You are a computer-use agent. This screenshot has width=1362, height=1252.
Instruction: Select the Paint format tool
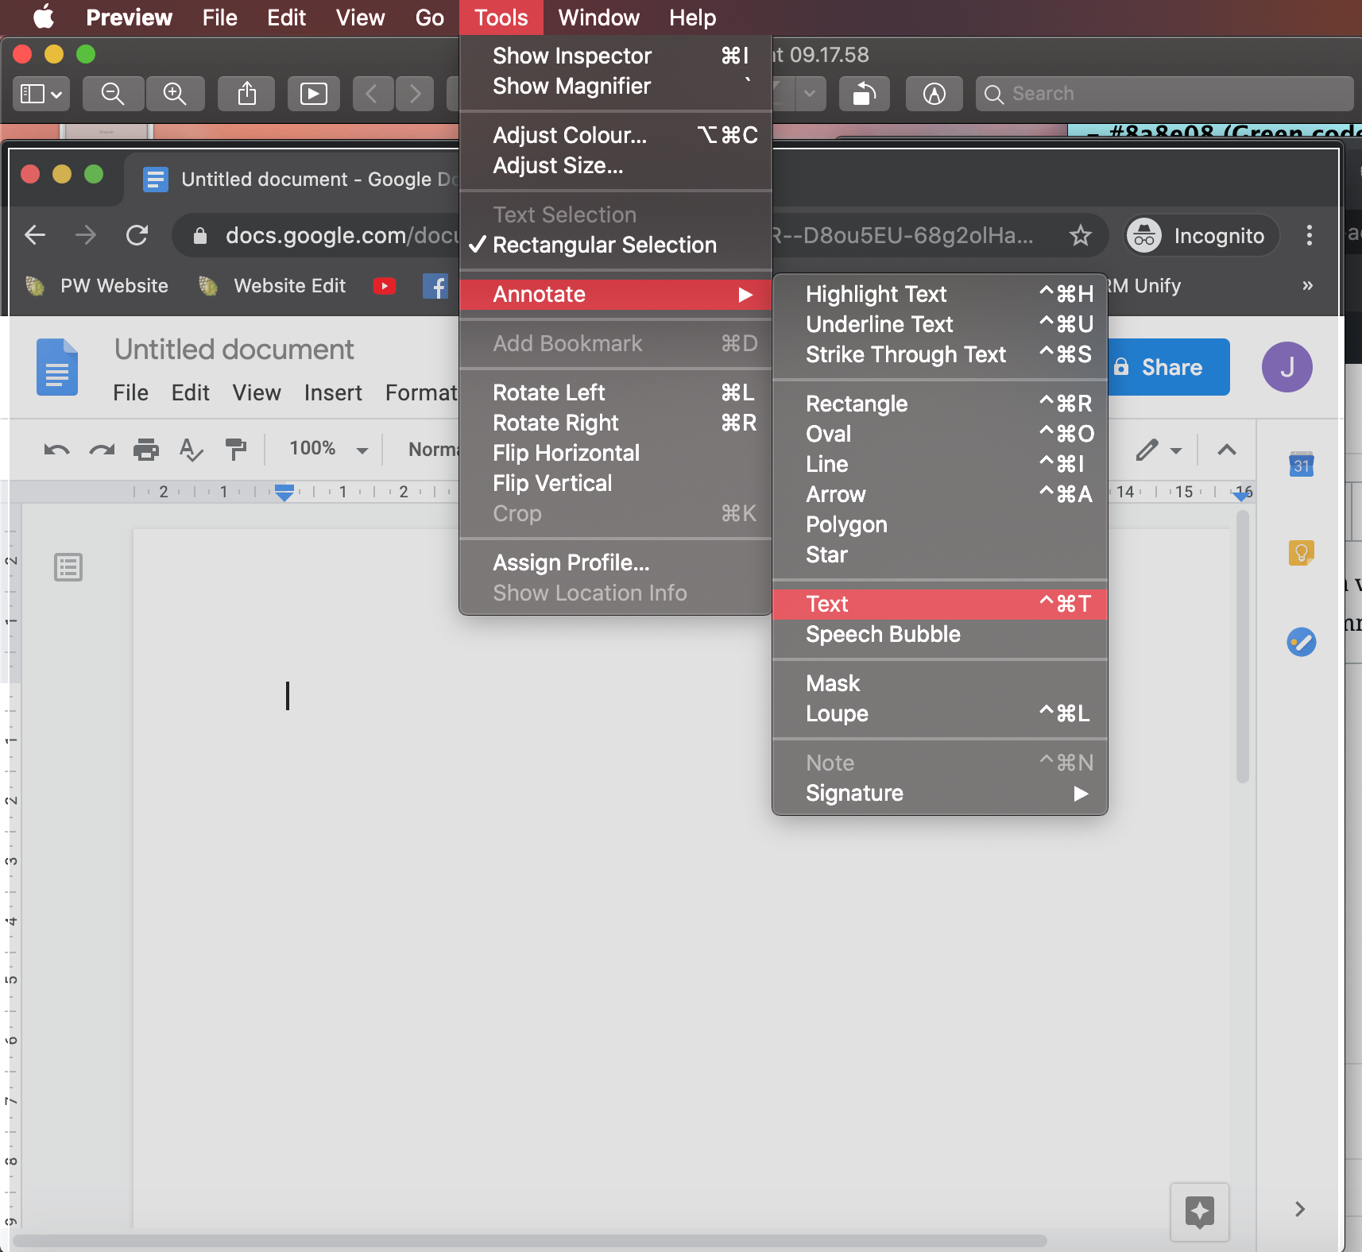pyautogui.click(x=236, y=450)
